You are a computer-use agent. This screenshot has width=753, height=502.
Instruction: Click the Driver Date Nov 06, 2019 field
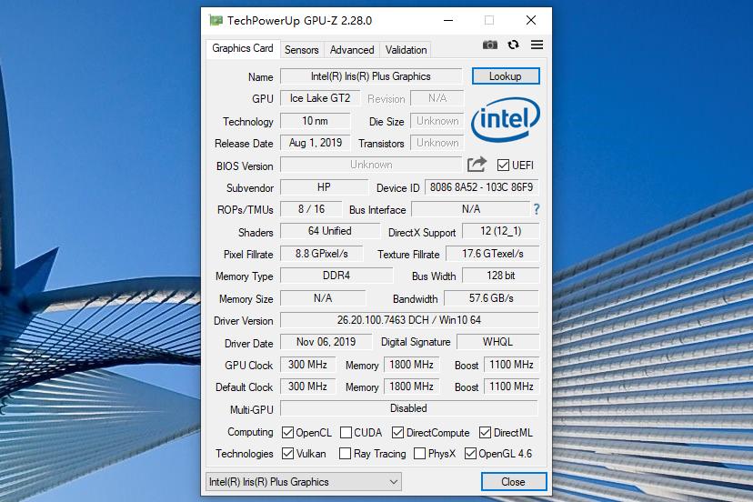pos(326,342)
